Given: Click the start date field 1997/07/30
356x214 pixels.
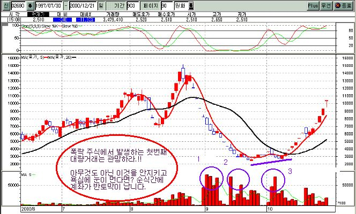Looking at the screenshot, I should [50, 5].
